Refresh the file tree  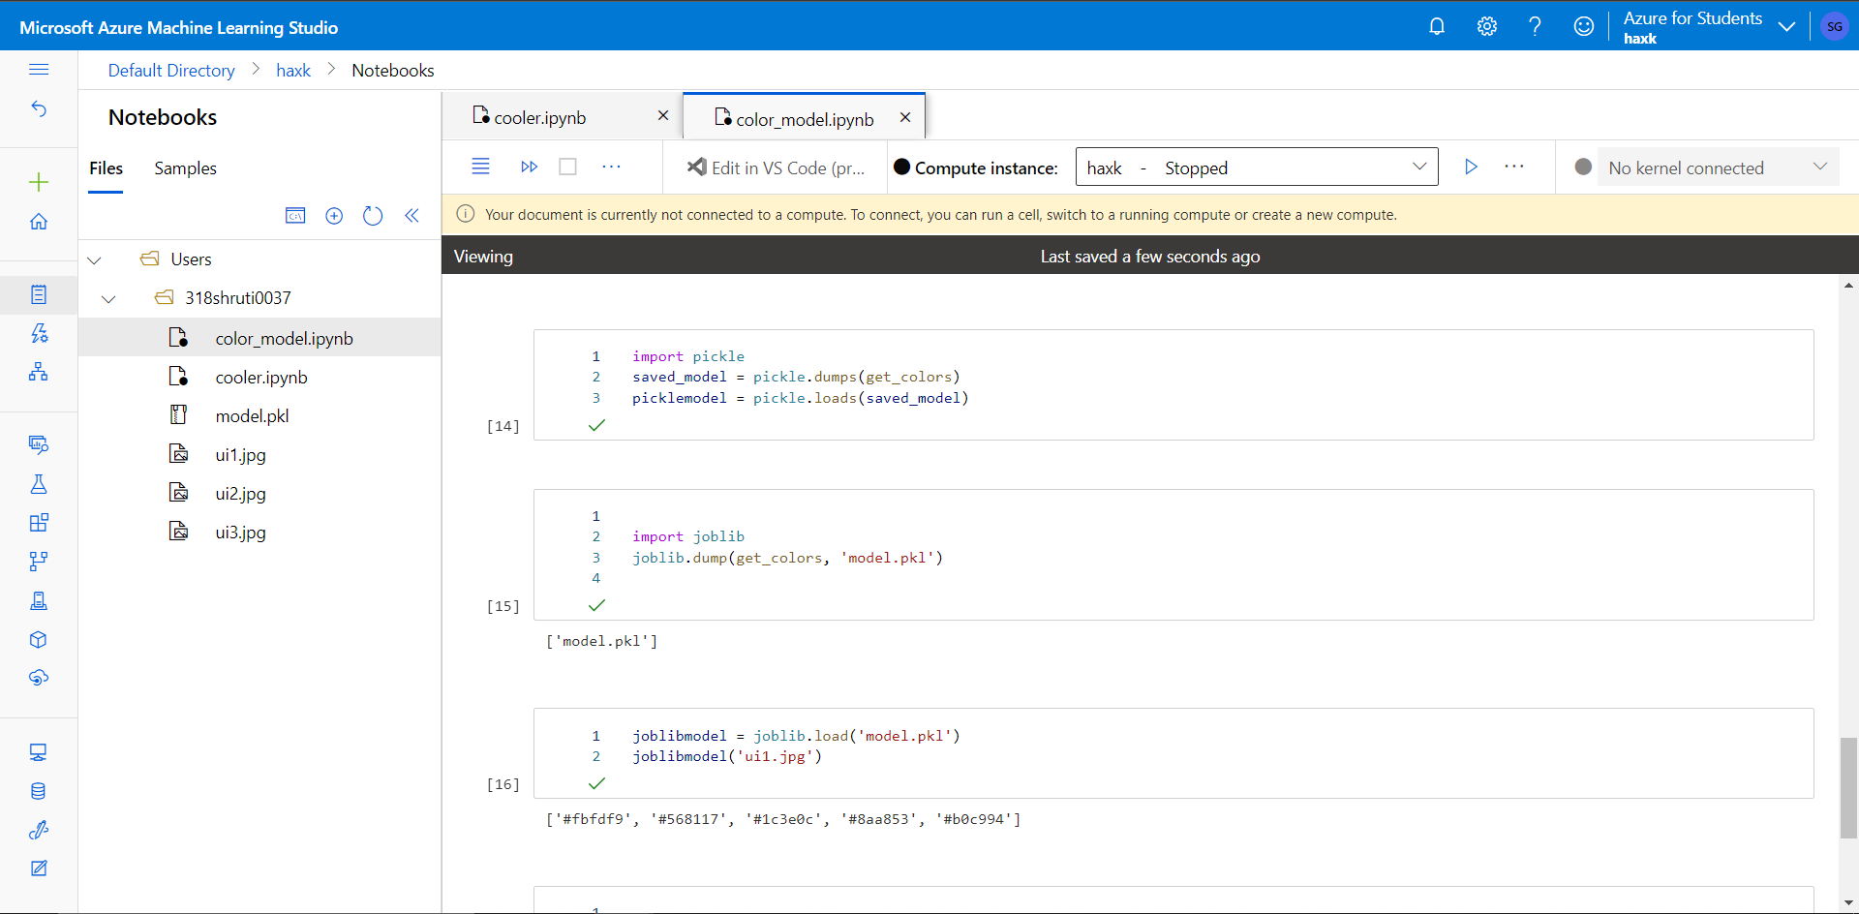tap(373, 216)
